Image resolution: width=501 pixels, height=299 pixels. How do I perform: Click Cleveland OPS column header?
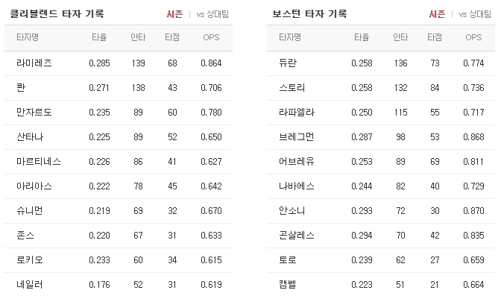click(211, 37)
